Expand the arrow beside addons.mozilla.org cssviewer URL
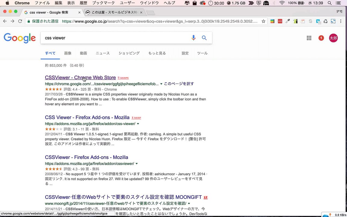 click(136, 164)
